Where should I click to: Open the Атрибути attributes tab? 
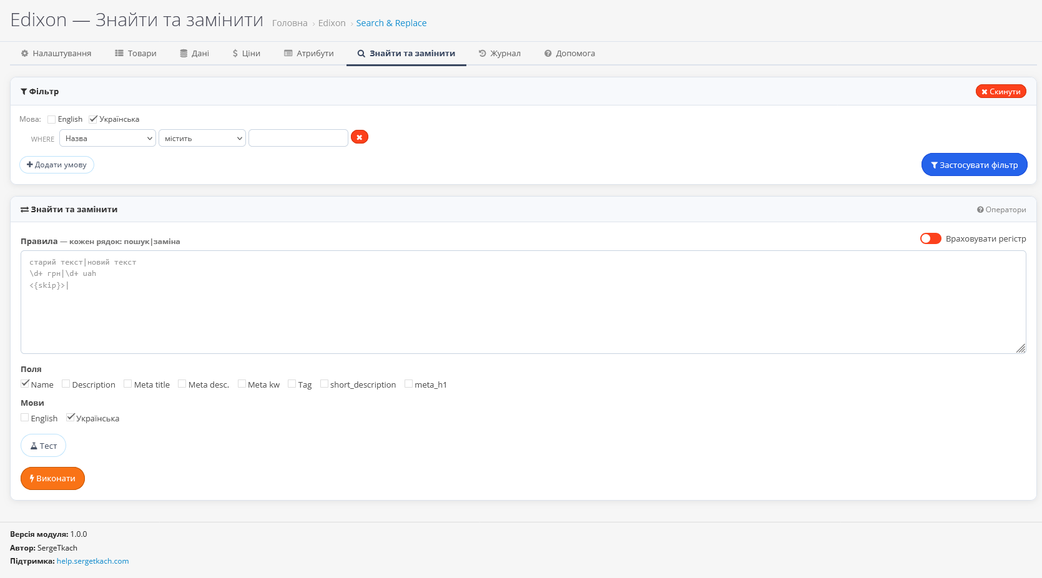point(309,54)
